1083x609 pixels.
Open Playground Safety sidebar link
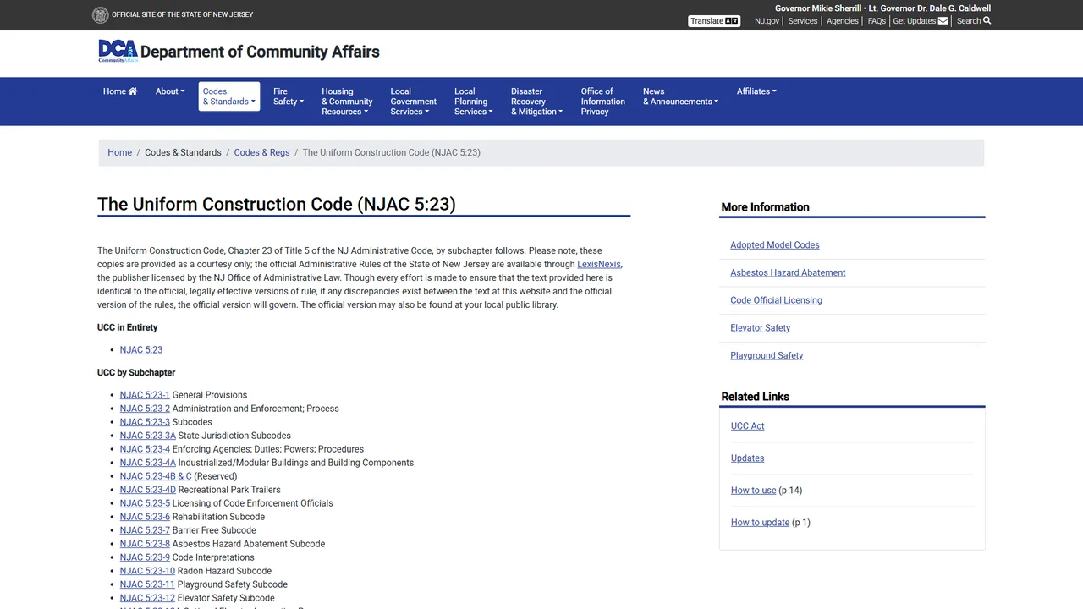coord(767,356)
